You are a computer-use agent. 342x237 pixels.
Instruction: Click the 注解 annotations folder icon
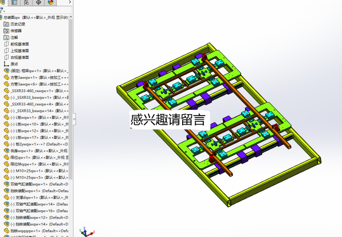(6, 38)
